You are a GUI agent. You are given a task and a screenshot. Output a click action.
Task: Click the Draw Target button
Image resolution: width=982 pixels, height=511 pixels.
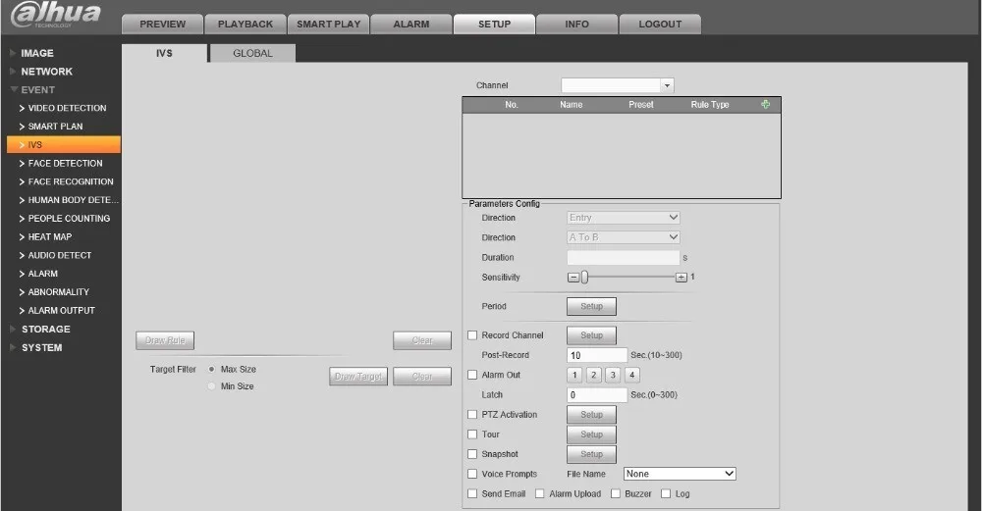358,377
